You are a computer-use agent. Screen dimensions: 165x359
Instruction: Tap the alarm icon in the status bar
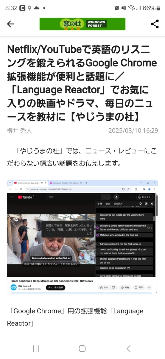tap(117, 8)
